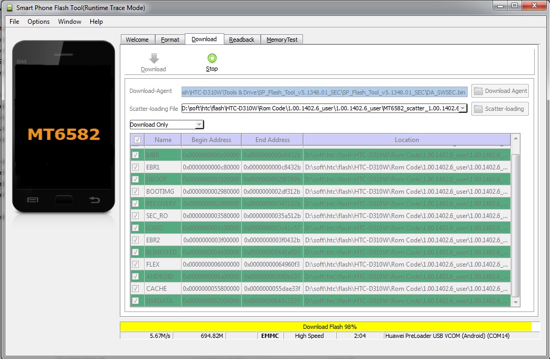Toggle the LOGO row checkbox
This screenshot has width=550, height=359.
pos(136,228)
